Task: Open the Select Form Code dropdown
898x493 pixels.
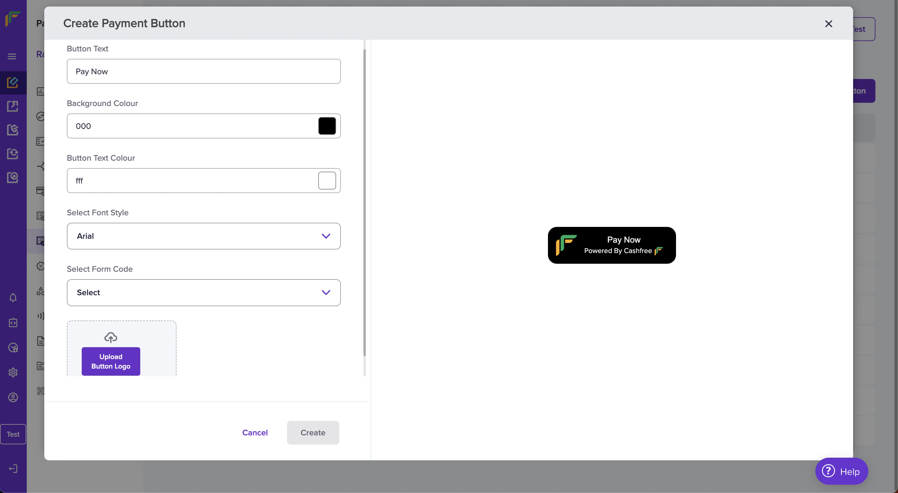Action: (x=204, y=292)
